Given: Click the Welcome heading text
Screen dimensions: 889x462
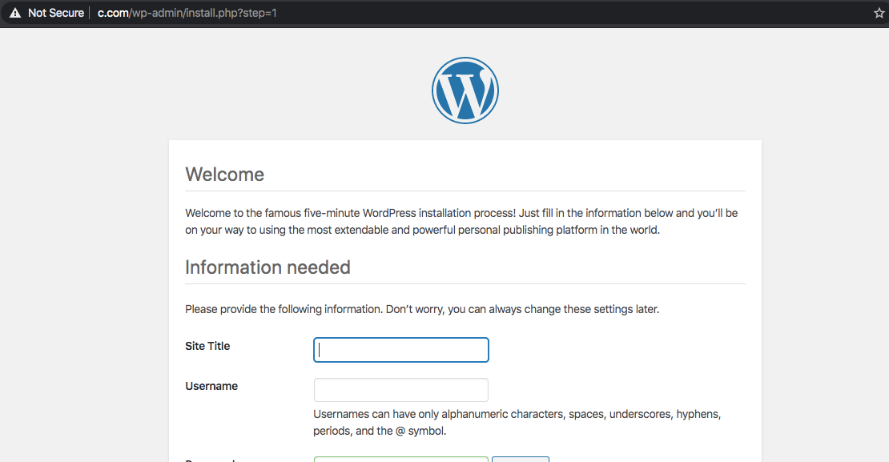Looking at the screenshot, I should [224, 174].
